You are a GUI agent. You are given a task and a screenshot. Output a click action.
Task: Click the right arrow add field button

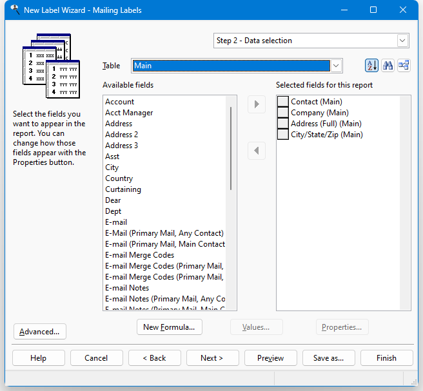click(x=257, y=104)
